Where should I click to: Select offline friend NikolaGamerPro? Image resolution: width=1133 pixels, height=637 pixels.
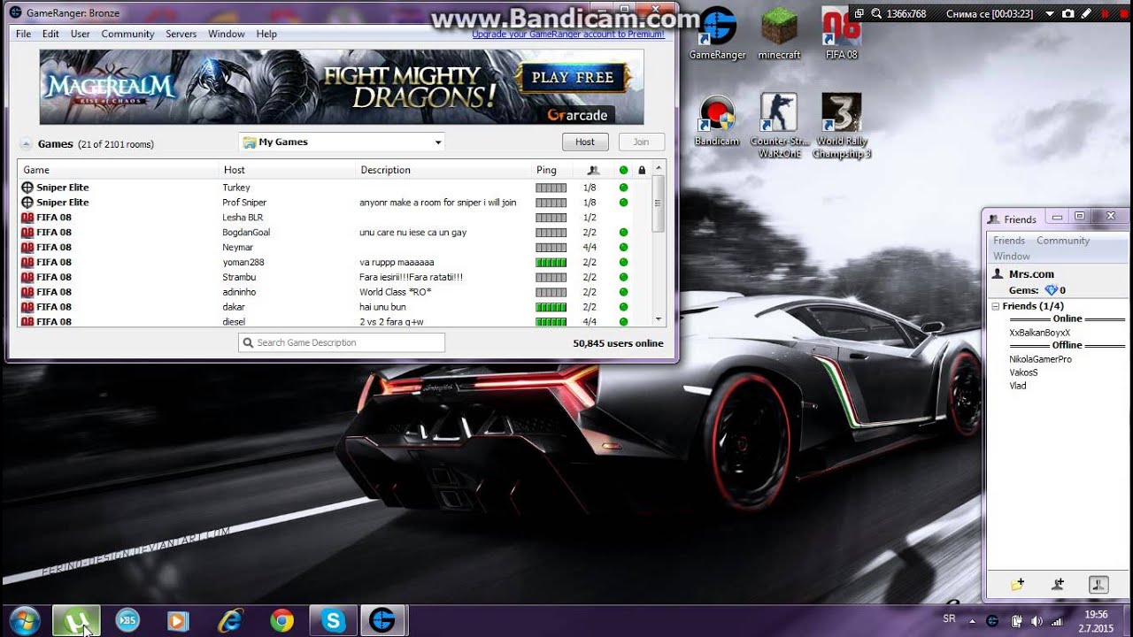point(1040,359)
